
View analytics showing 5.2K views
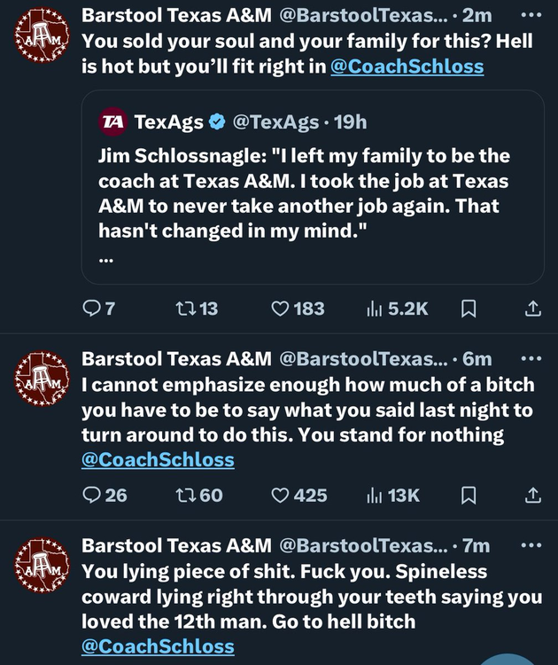tap(375, 309)
